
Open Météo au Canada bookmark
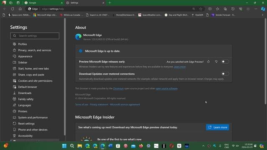71,15
